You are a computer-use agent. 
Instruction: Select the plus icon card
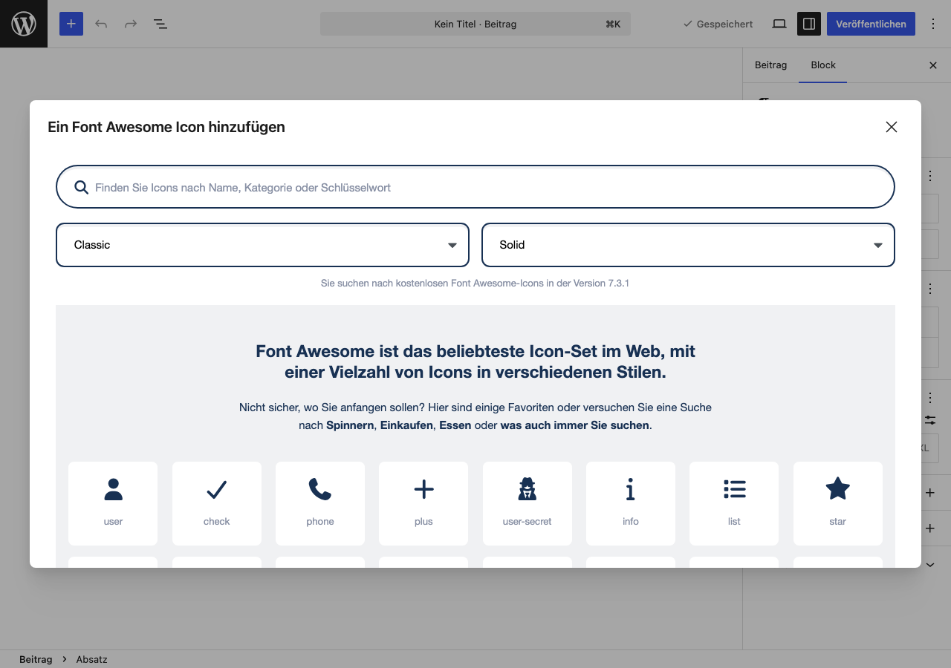click(x=423, y=503)
